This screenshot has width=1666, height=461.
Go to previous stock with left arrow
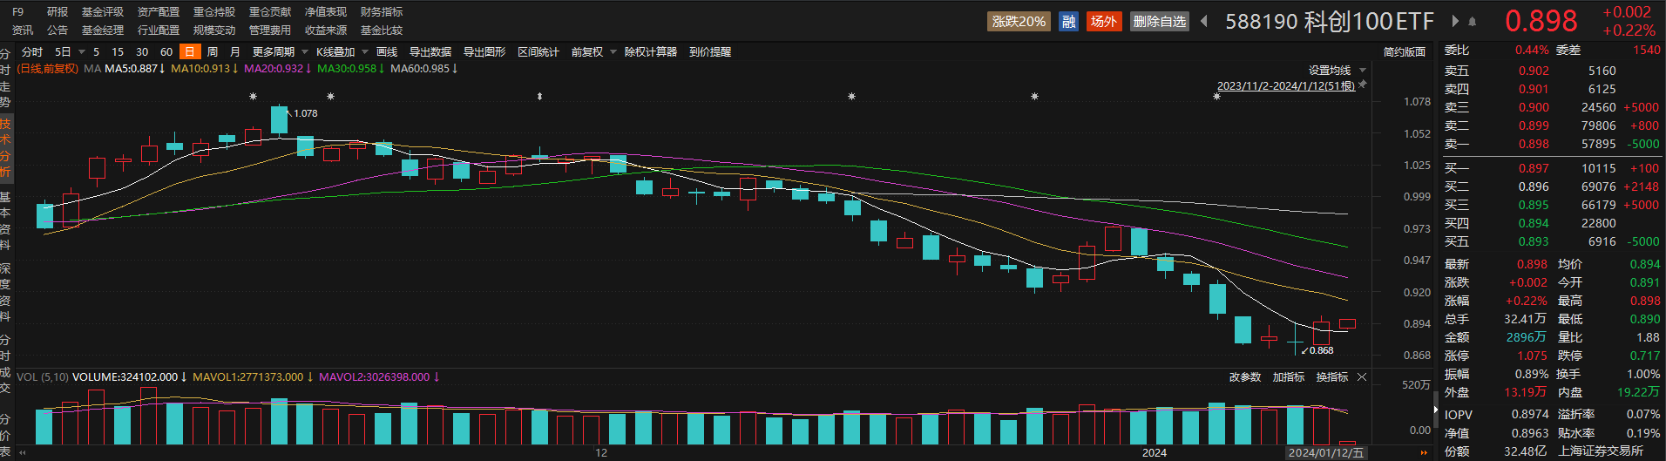1204,22
